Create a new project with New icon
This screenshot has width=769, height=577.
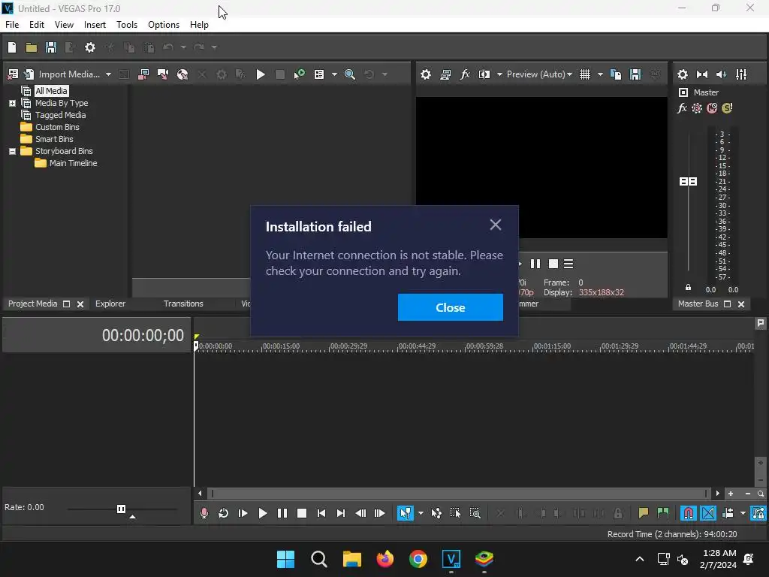tap(12, 47)
